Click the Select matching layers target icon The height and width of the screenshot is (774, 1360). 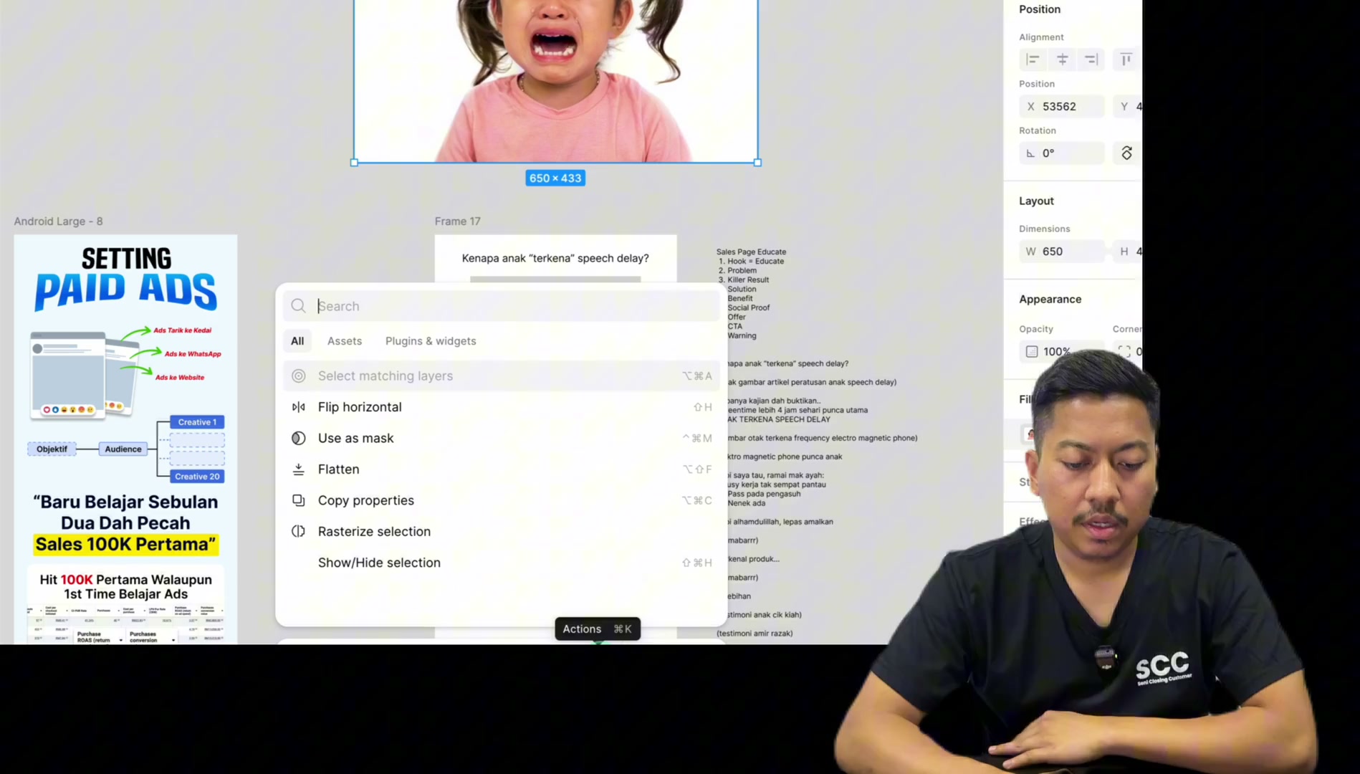click(299, 376)
